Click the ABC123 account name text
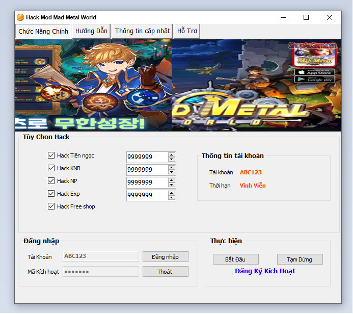353x314 pixels. [251, 172]
